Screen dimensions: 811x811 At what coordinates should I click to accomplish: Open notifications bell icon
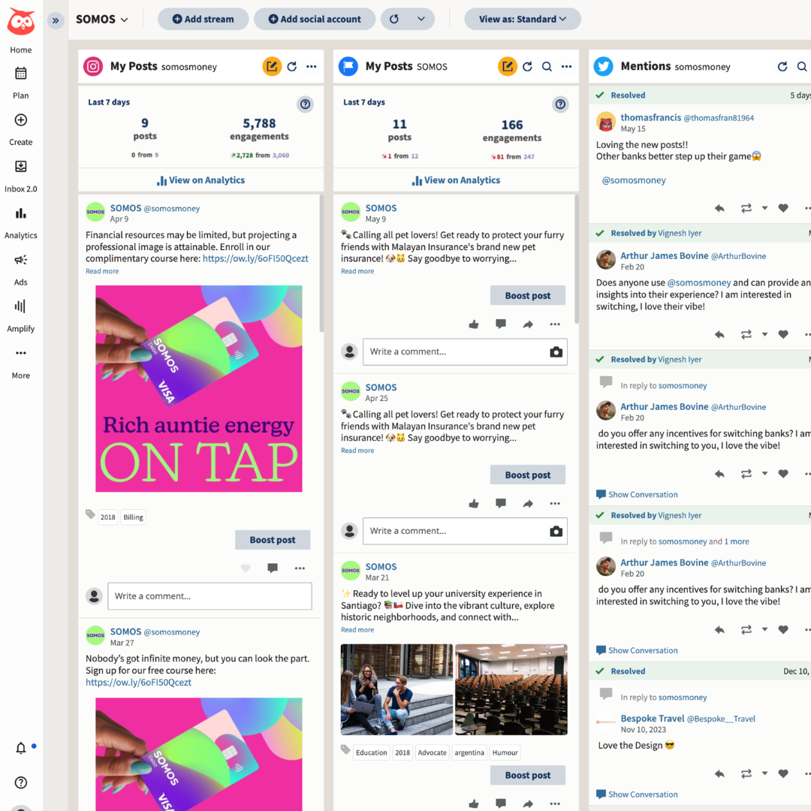(21, 748)
